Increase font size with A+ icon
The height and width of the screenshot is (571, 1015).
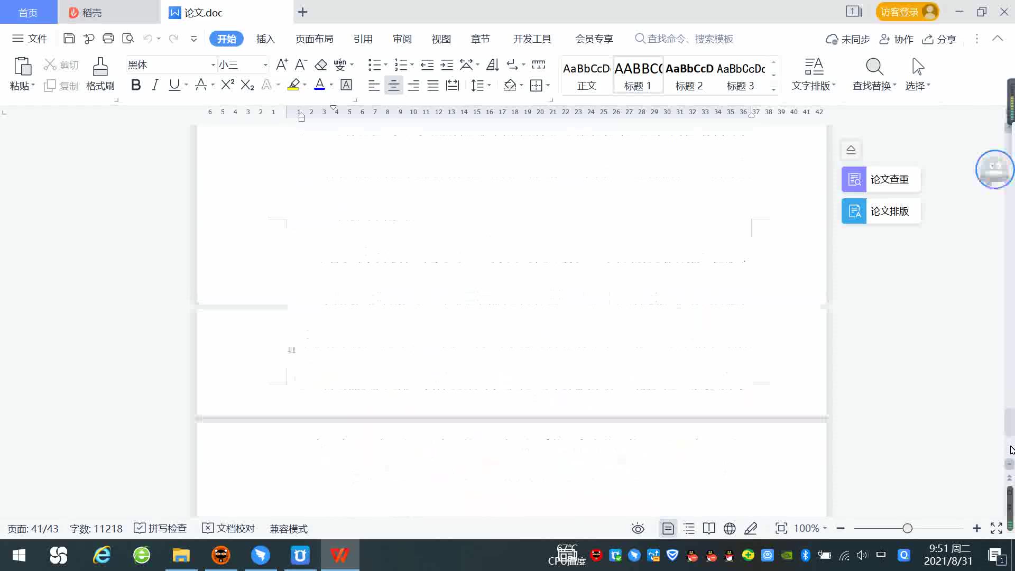click(x=282, y=65)
